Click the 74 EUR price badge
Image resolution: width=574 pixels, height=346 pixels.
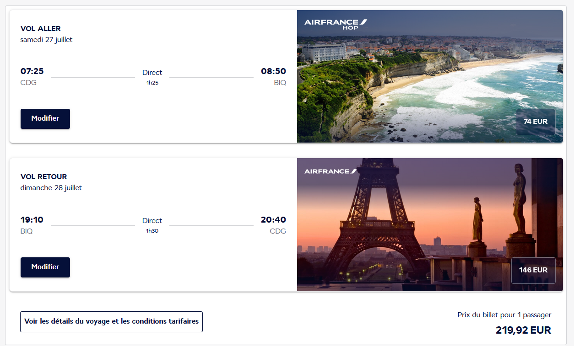point(536,122)
